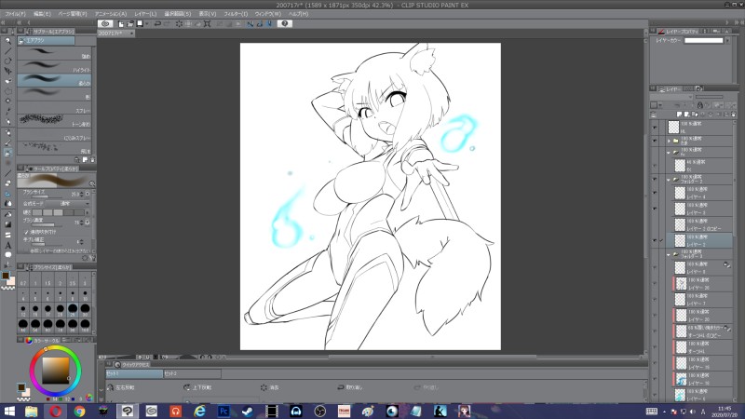Expand hardness options arrow beside 硬さ swatches

tap(88, 212)
